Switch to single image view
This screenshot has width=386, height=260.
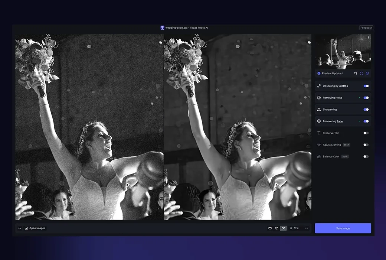(x=270, y=228)
